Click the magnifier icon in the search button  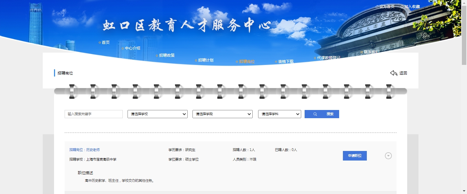click(x=315, y=114)
